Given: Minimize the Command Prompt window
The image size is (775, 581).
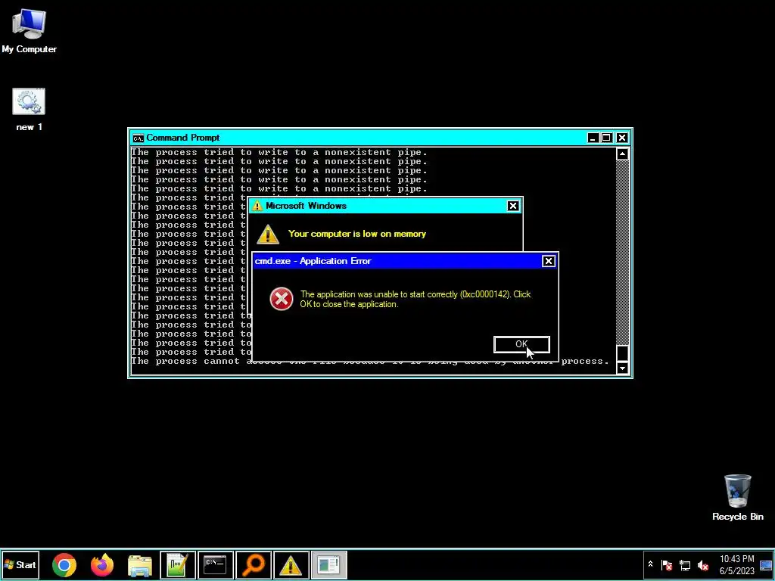Looking at the screenshot, I should click(x=593, y=138).
